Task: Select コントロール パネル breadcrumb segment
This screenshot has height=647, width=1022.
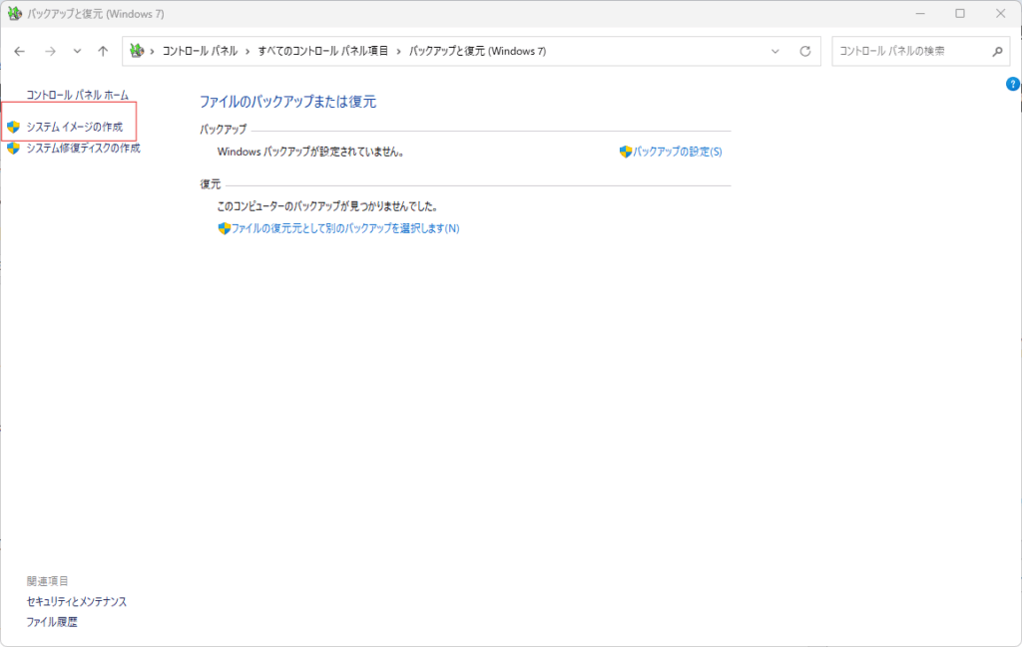Action: pyautogui.click(x=200, y=52)
